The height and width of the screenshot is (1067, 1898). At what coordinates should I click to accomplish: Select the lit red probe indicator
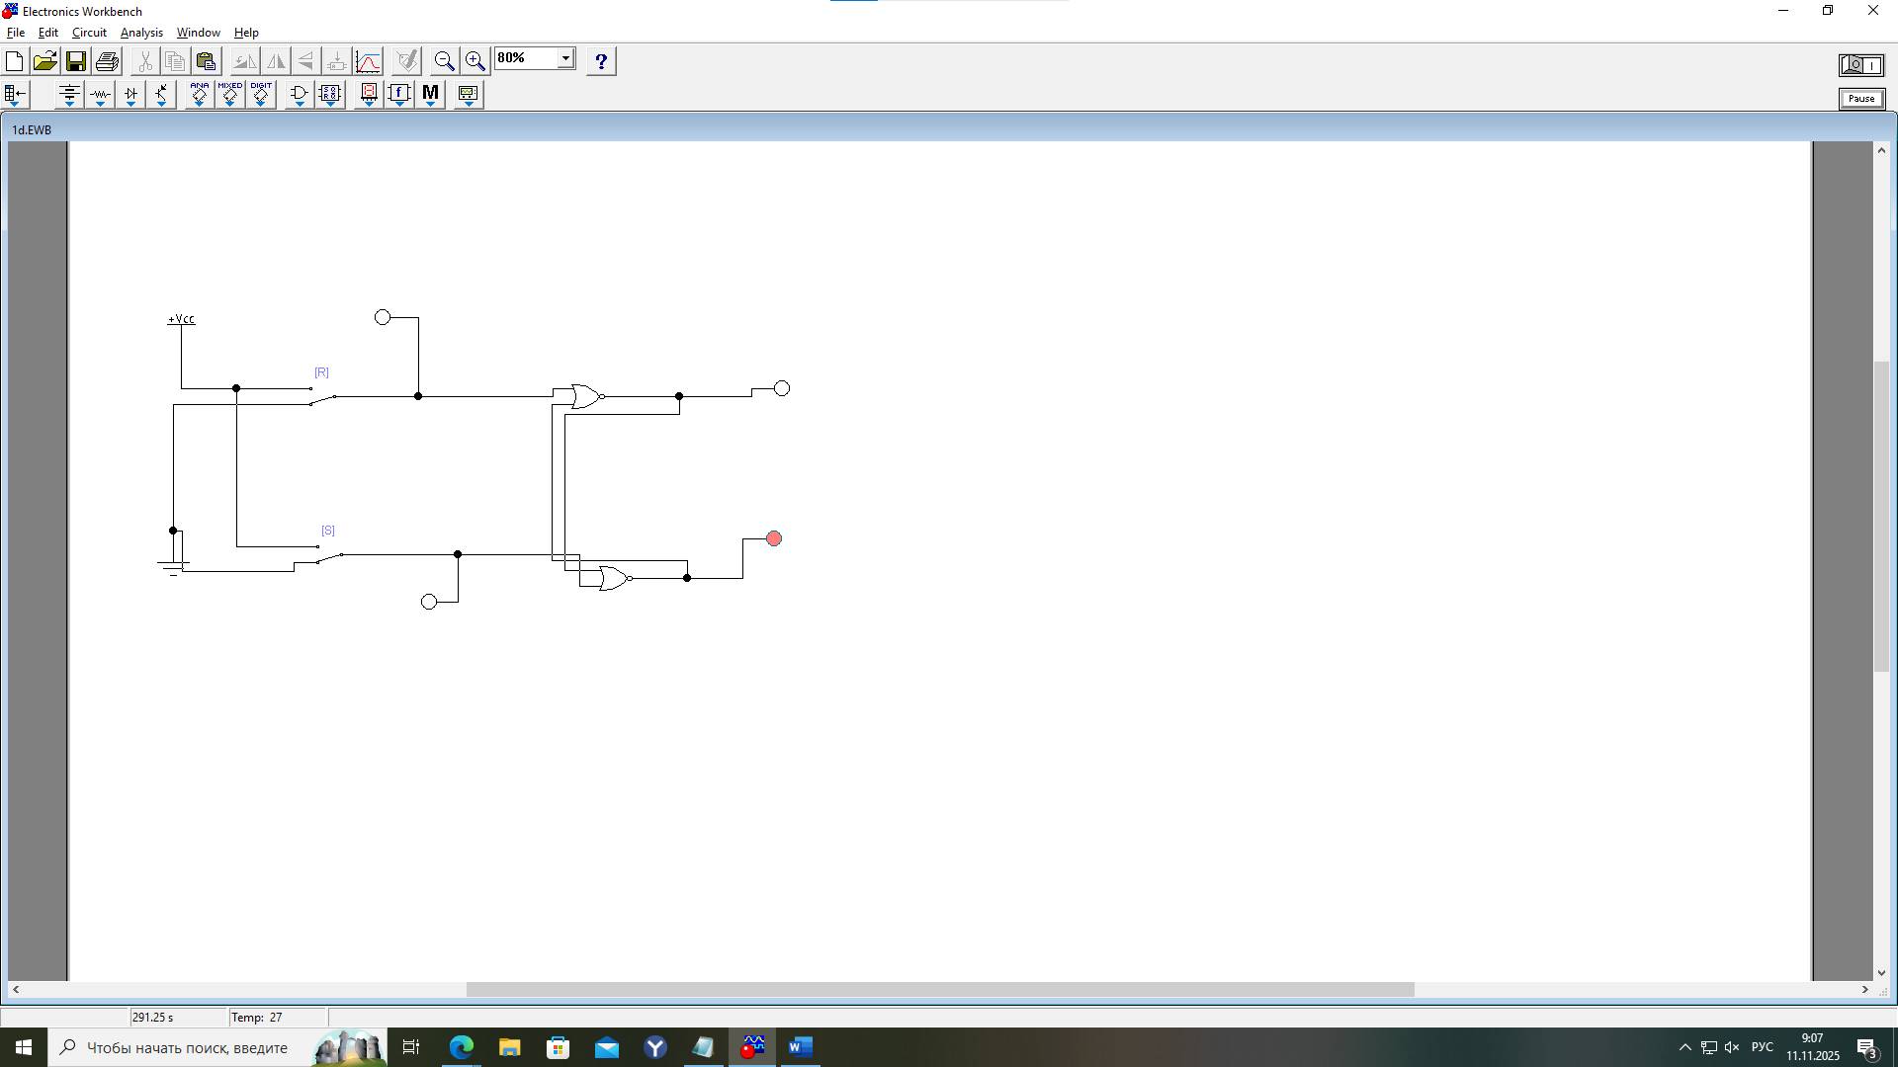coord(774,538)
